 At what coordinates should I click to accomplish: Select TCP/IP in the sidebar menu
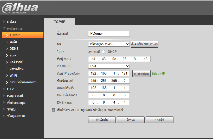click(23, 35)
